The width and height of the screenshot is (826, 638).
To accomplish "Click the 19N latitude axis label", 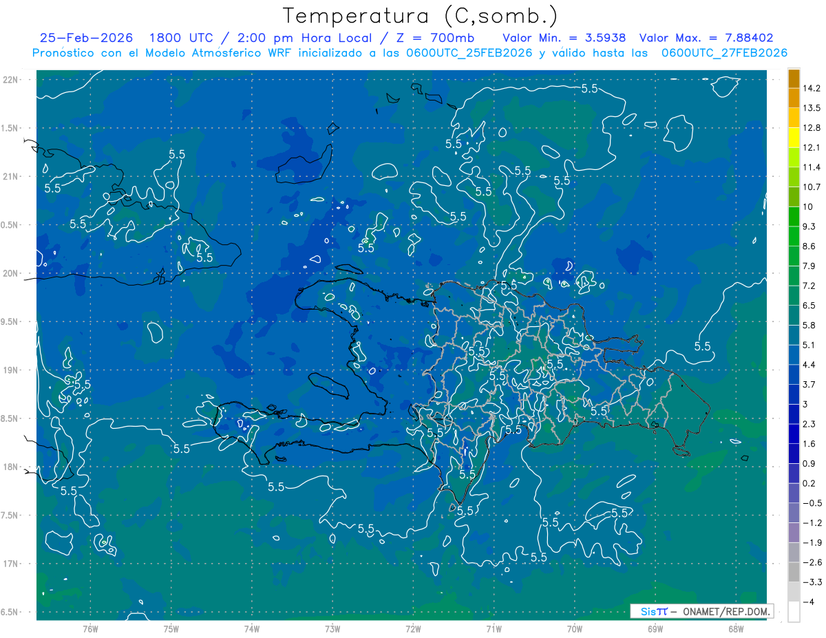I will pos(12,370).
